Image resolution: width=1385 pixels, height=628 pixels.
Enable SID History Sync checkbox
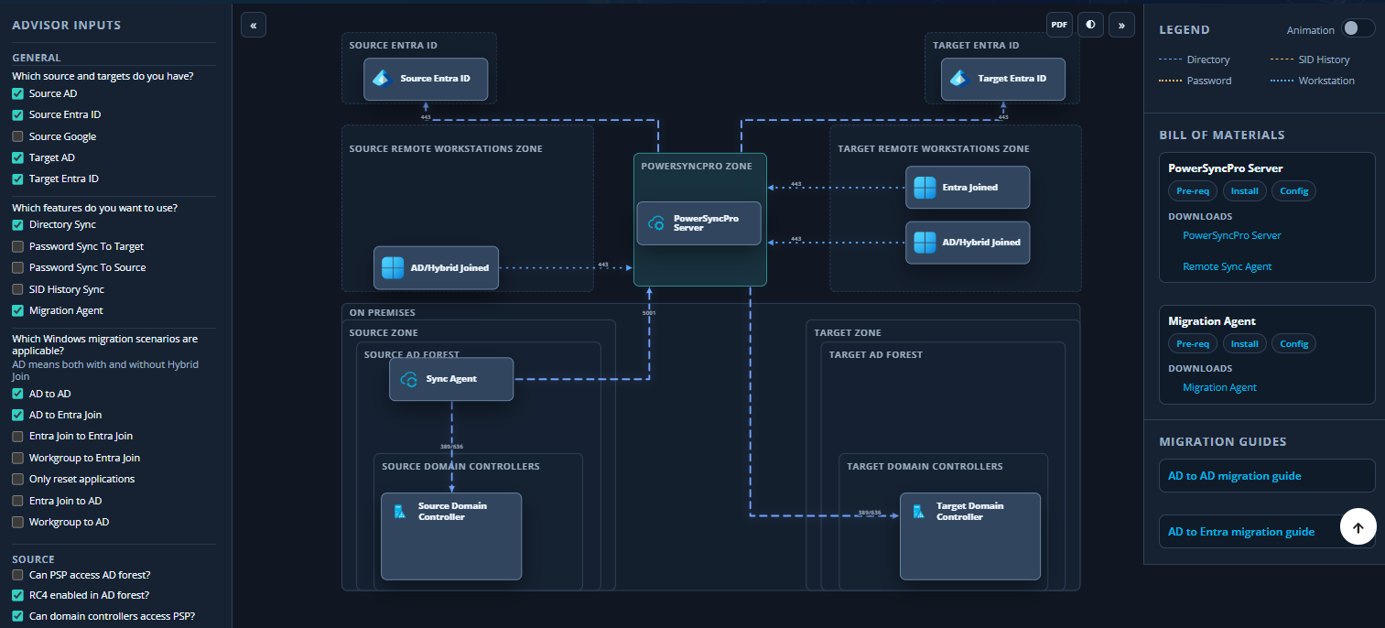pos(17,289)
